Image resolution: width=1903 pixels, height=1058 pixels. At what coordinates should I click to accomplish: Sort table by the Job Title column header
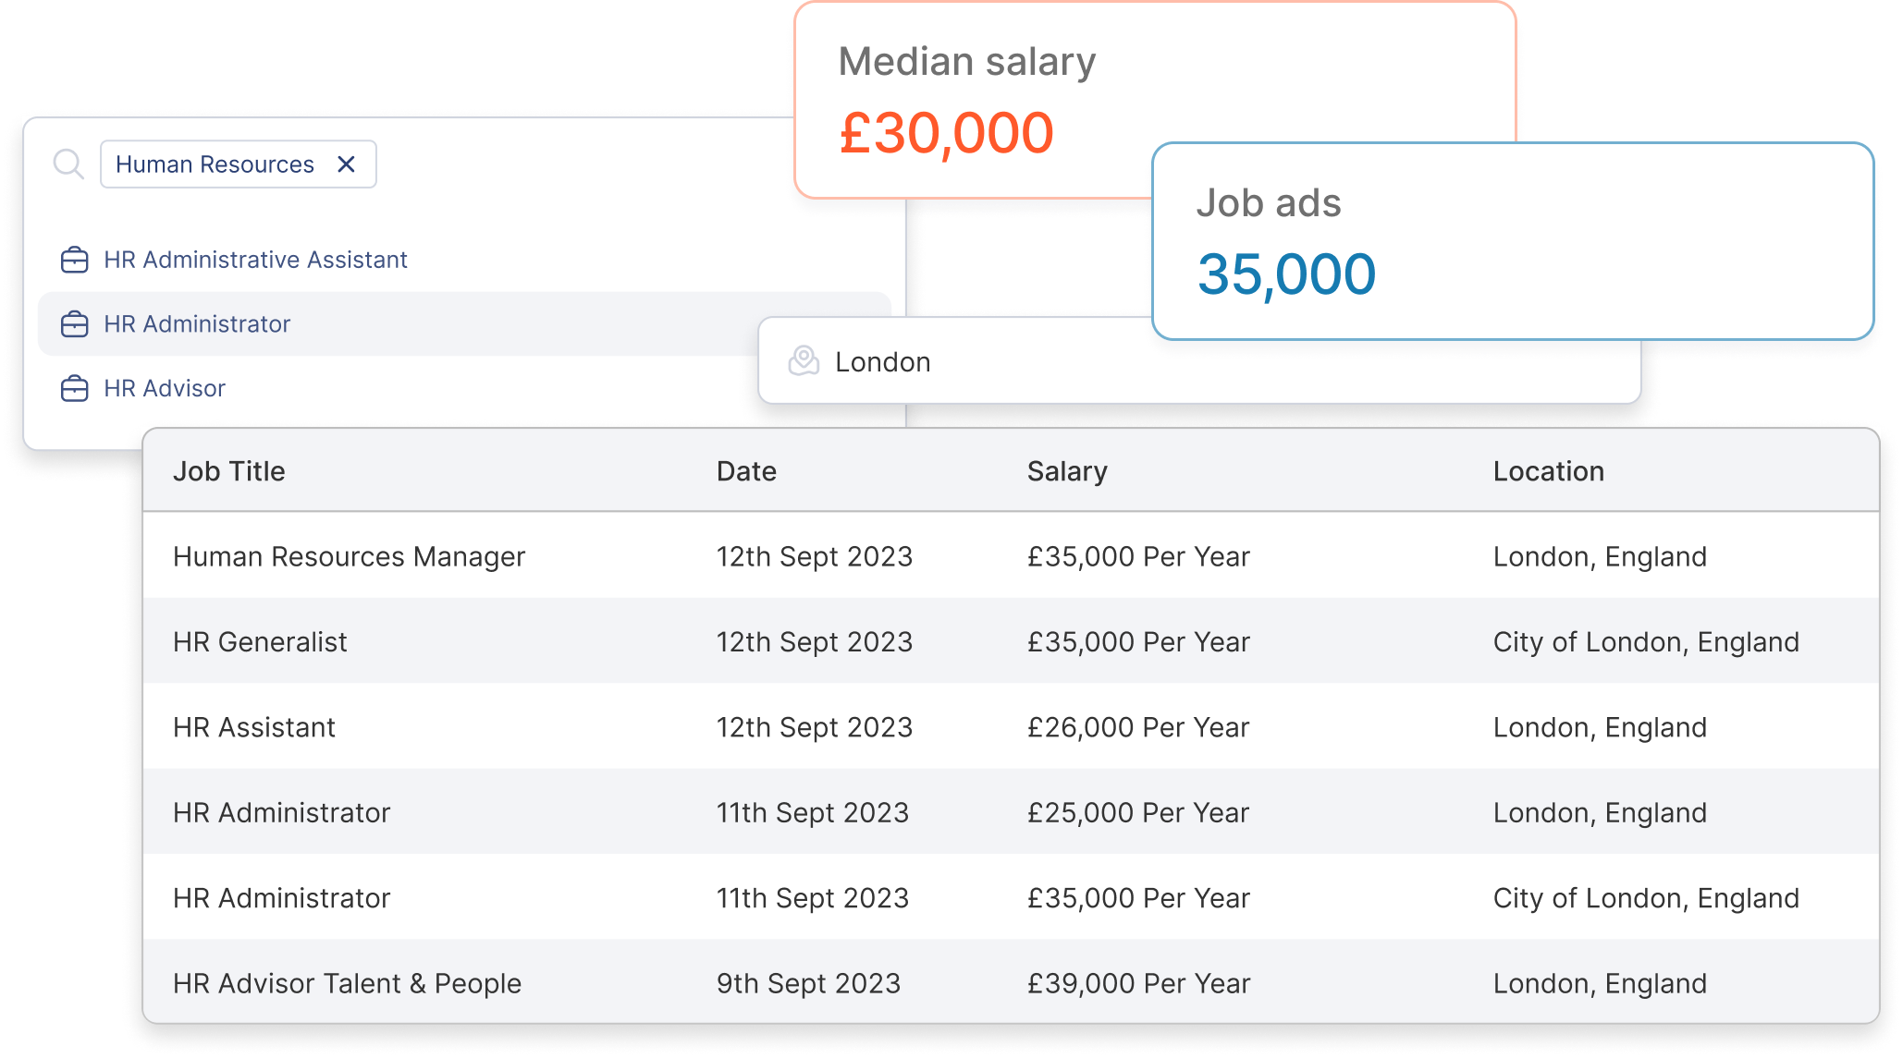point(229,471)
